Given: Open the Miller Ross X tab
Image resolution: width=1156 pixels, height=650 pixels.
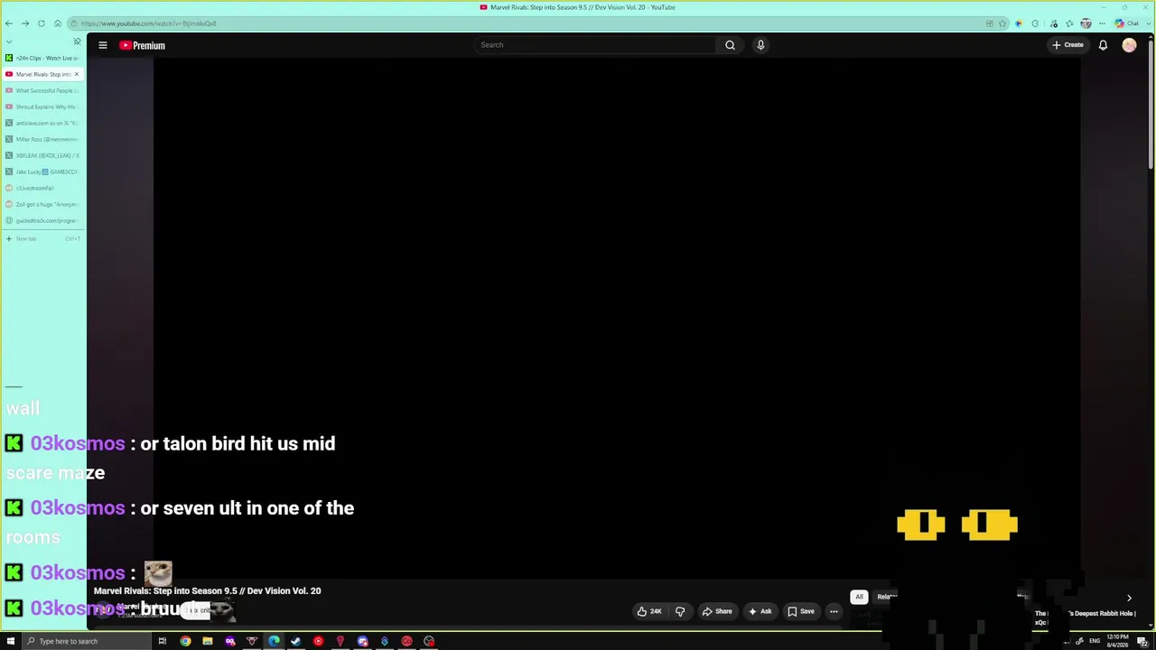Looking at the screenshot, I should tap(42, 139).
